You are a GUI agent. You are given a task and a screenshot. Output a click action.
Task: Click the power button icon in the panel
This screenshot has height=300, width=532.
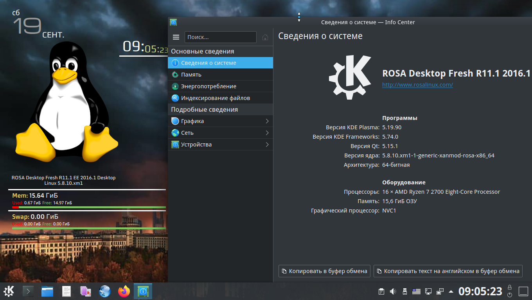(510, 295)
